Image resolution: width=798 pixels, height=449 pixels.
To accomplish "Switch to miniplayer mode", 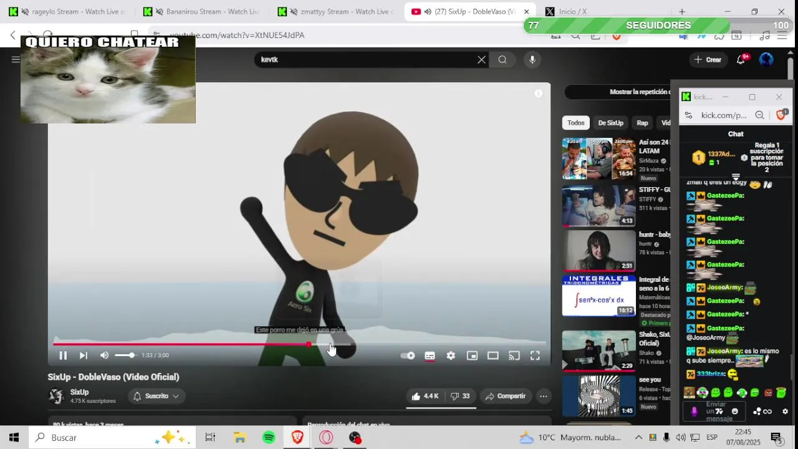I will point(472,355).
